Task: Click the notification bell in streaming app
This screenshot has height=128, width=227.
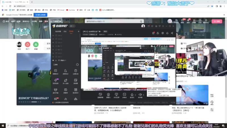Action: (167, 33)
